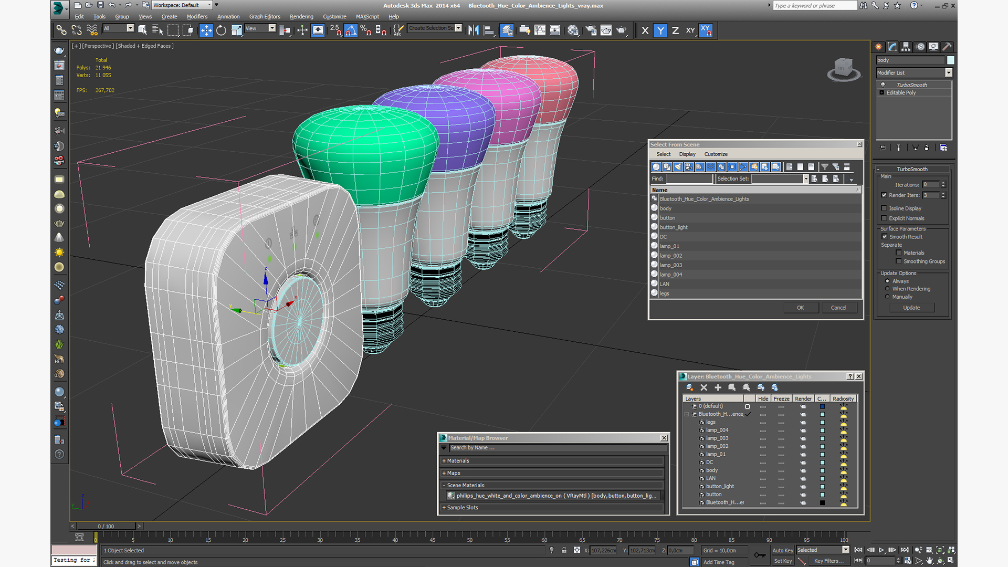The height and width of the screenshot is (567, 1008).
Task: Click Delete layer X icon in Layer dialog
Action: 704,387
